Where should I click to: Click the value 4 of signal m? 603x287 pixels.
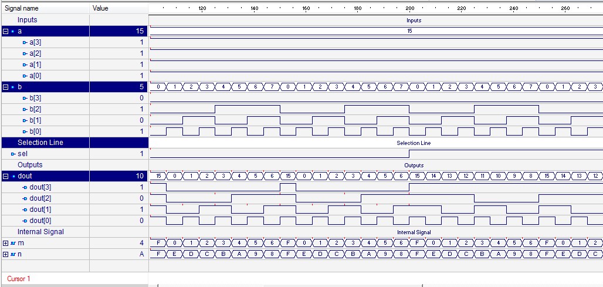click(x=141, y=243)
